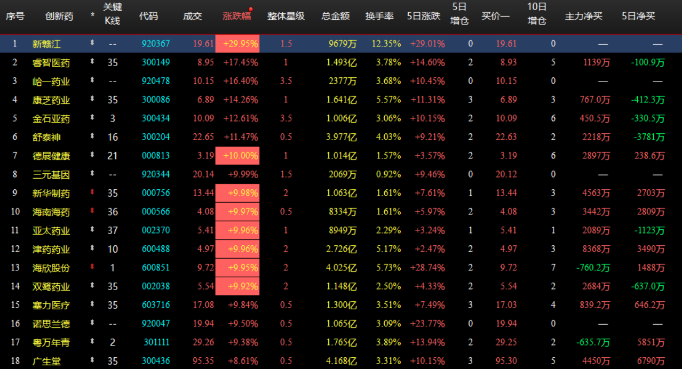Click the pin icon beside 双鹭药业
682x369 pixels.
point(92,286)
